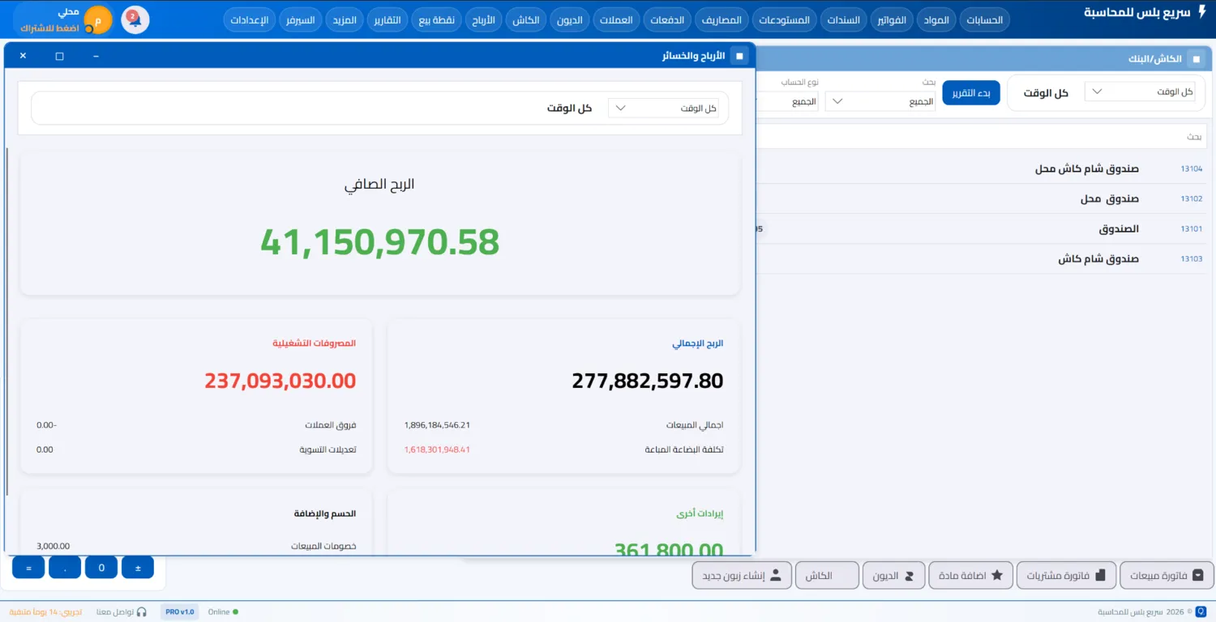
Task: Open the الفواتير menu
Action: coord(892,20)
